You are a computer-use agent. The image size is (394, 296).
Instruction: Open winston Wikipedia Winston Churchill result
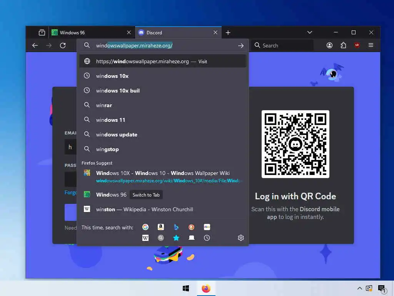point(163,209)
